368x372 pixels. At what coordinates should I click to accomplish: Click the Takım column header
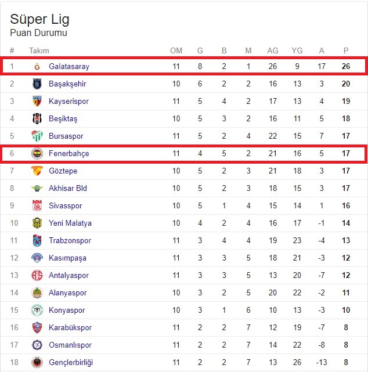(39, 50)
